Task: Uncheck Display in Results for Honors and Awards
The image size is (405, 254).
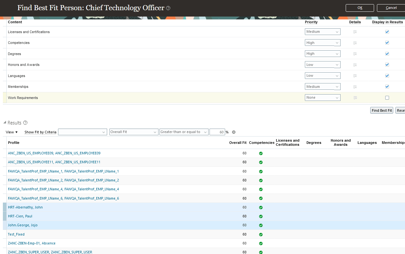Action: tap(387, 65)
